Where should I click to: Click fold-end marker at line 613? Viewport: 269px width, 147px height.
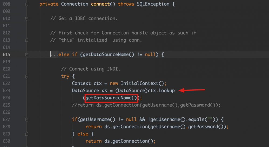pyautogui.click(x=26, y=40)
